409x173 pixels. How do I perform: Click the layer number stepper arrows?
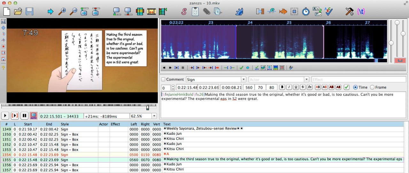pos(173,87)
